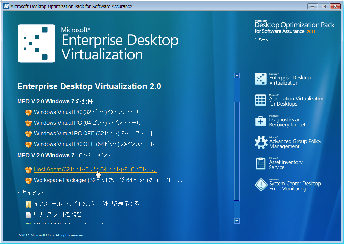Click the ©2011 Microsoft Corp. copyright text
Screen dimensions: 344x244
[52, 235]
